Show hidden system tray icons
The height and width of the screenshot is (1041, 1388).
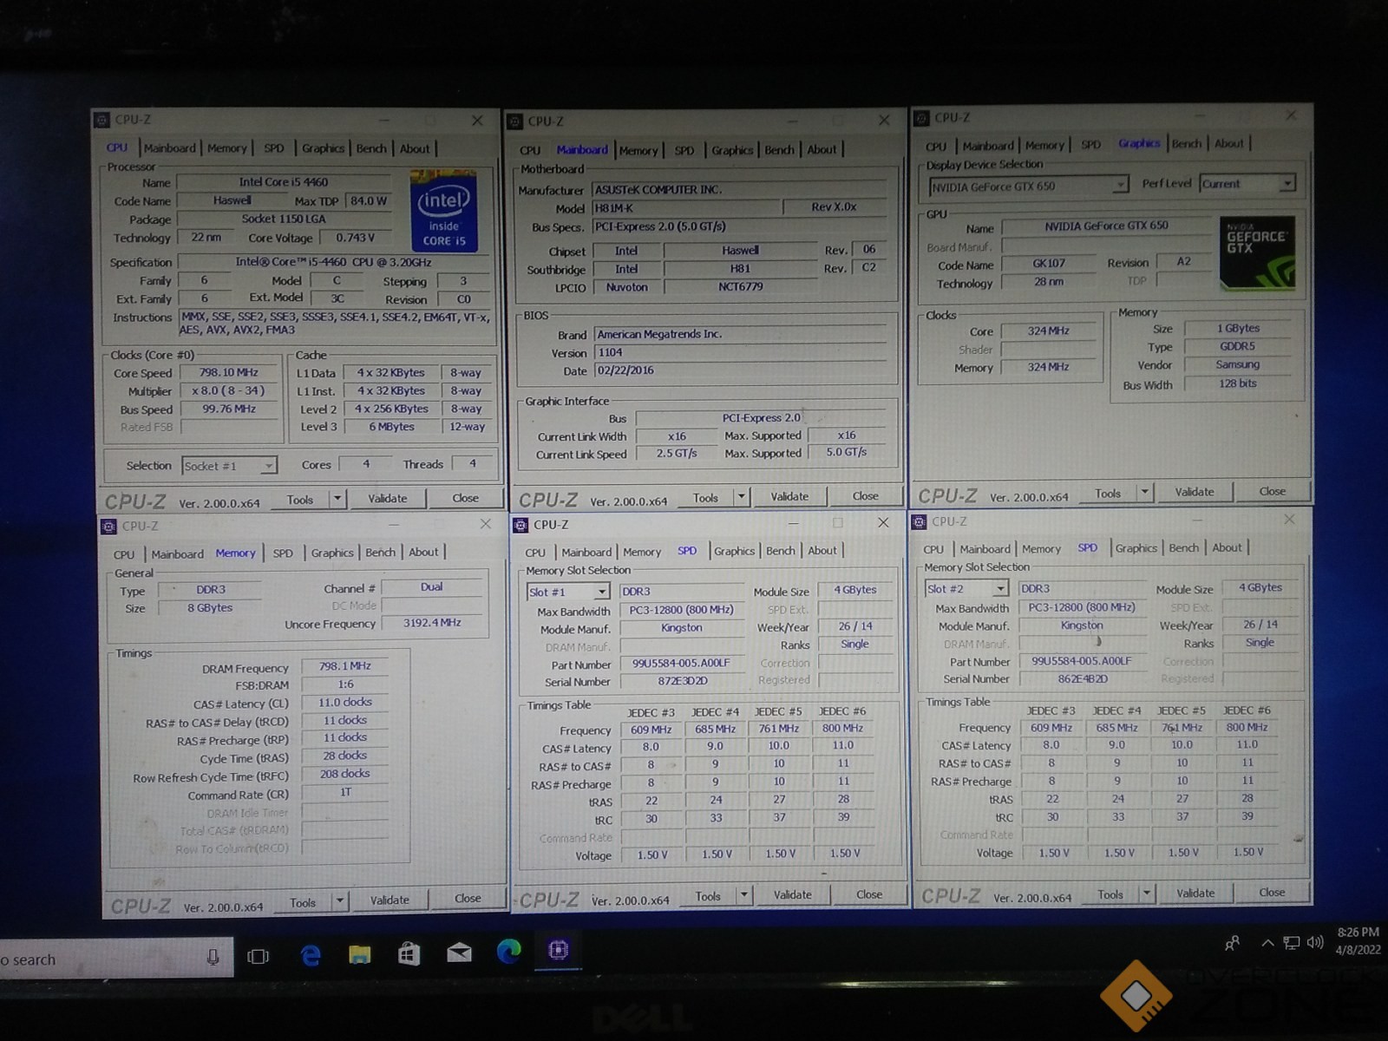pos(1267,943)
